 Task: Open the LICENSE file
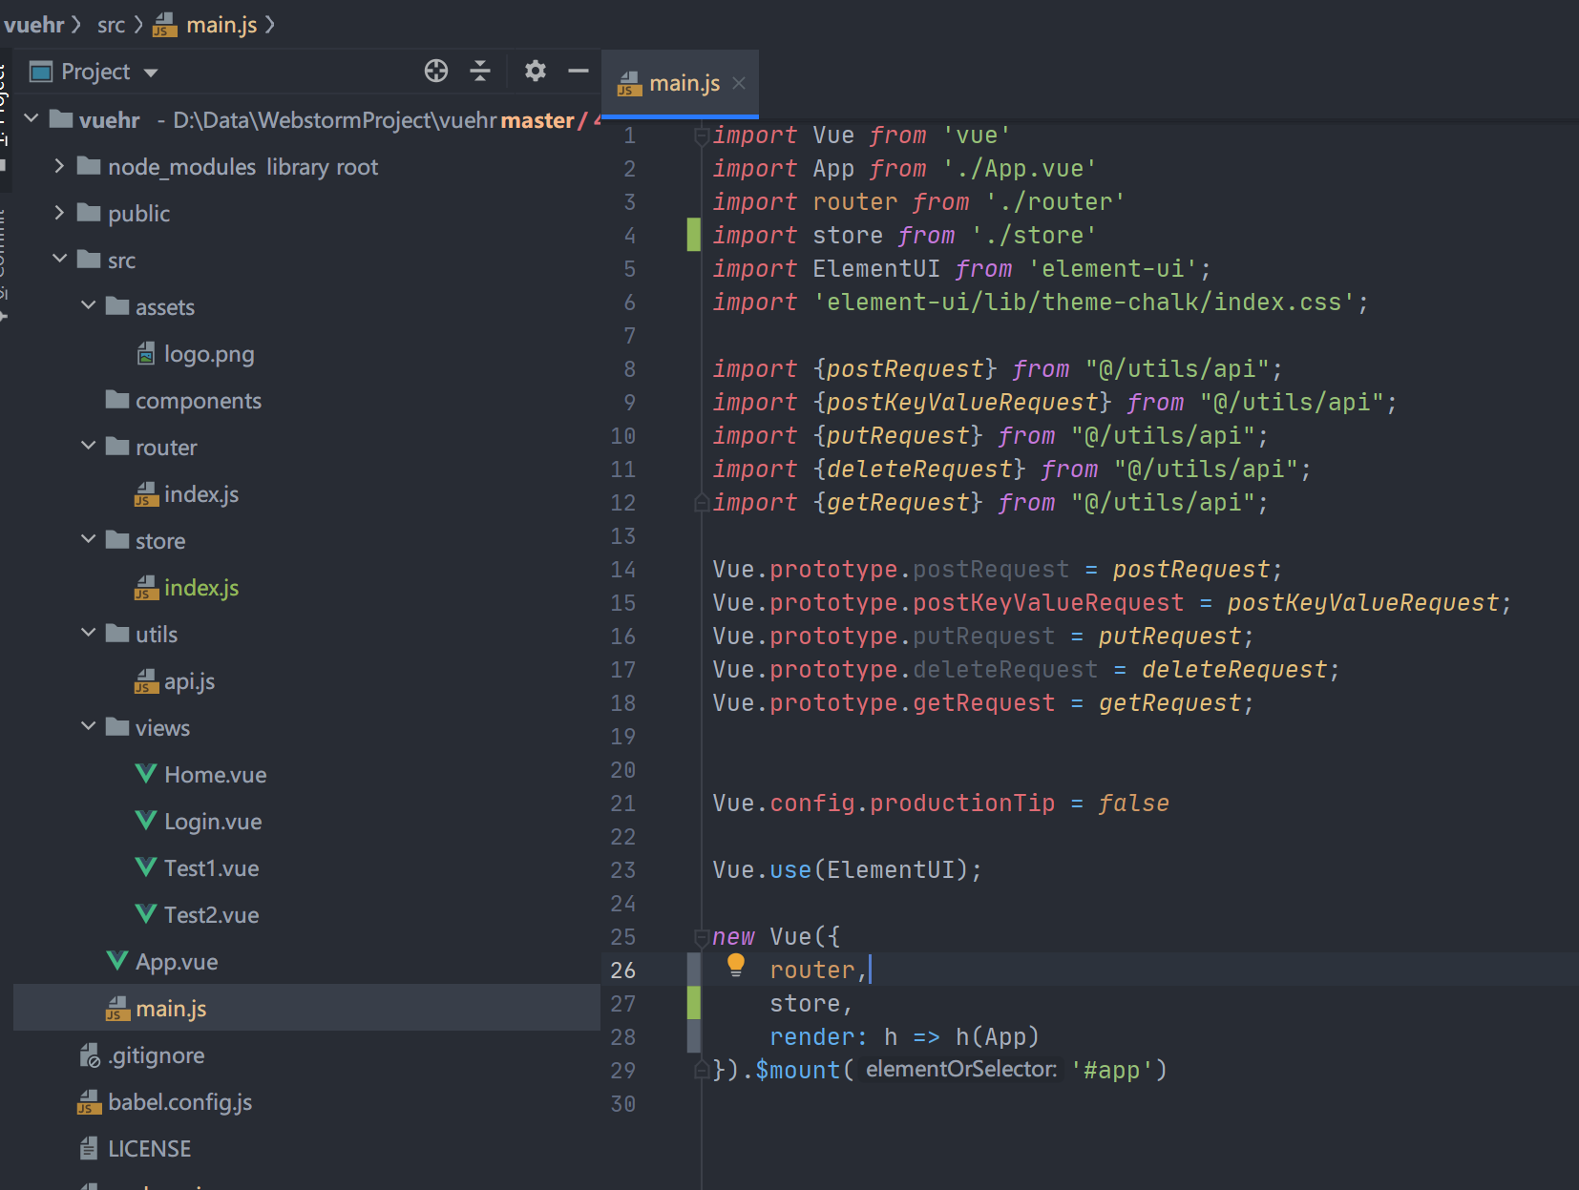[149, 1149]
